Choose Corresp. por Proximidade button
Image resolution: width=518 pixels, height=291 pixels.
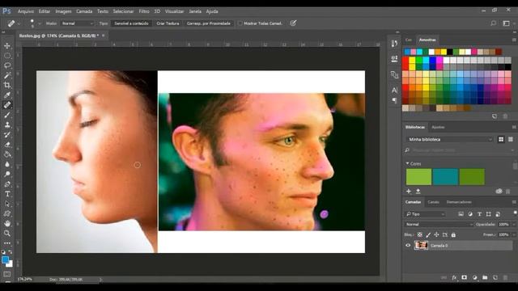point(209,23)
